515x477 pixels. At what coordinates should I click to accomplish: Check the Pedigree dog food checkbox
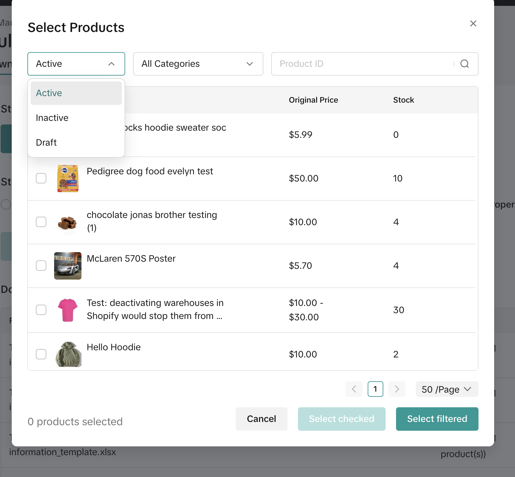(41, 179)
